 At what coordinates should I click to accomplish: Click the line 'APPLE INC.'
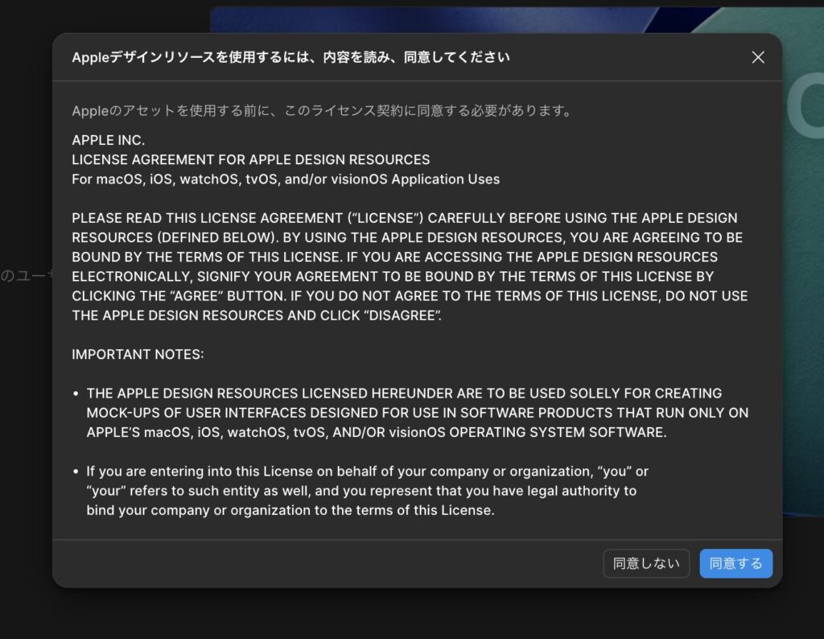[x=109, y=140]
